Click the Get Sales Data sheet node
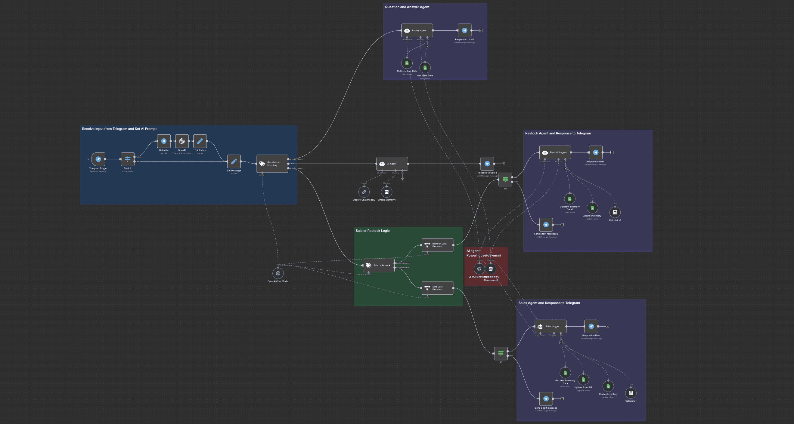This screenshot has width=794, height=424. [x=425, y=68]
